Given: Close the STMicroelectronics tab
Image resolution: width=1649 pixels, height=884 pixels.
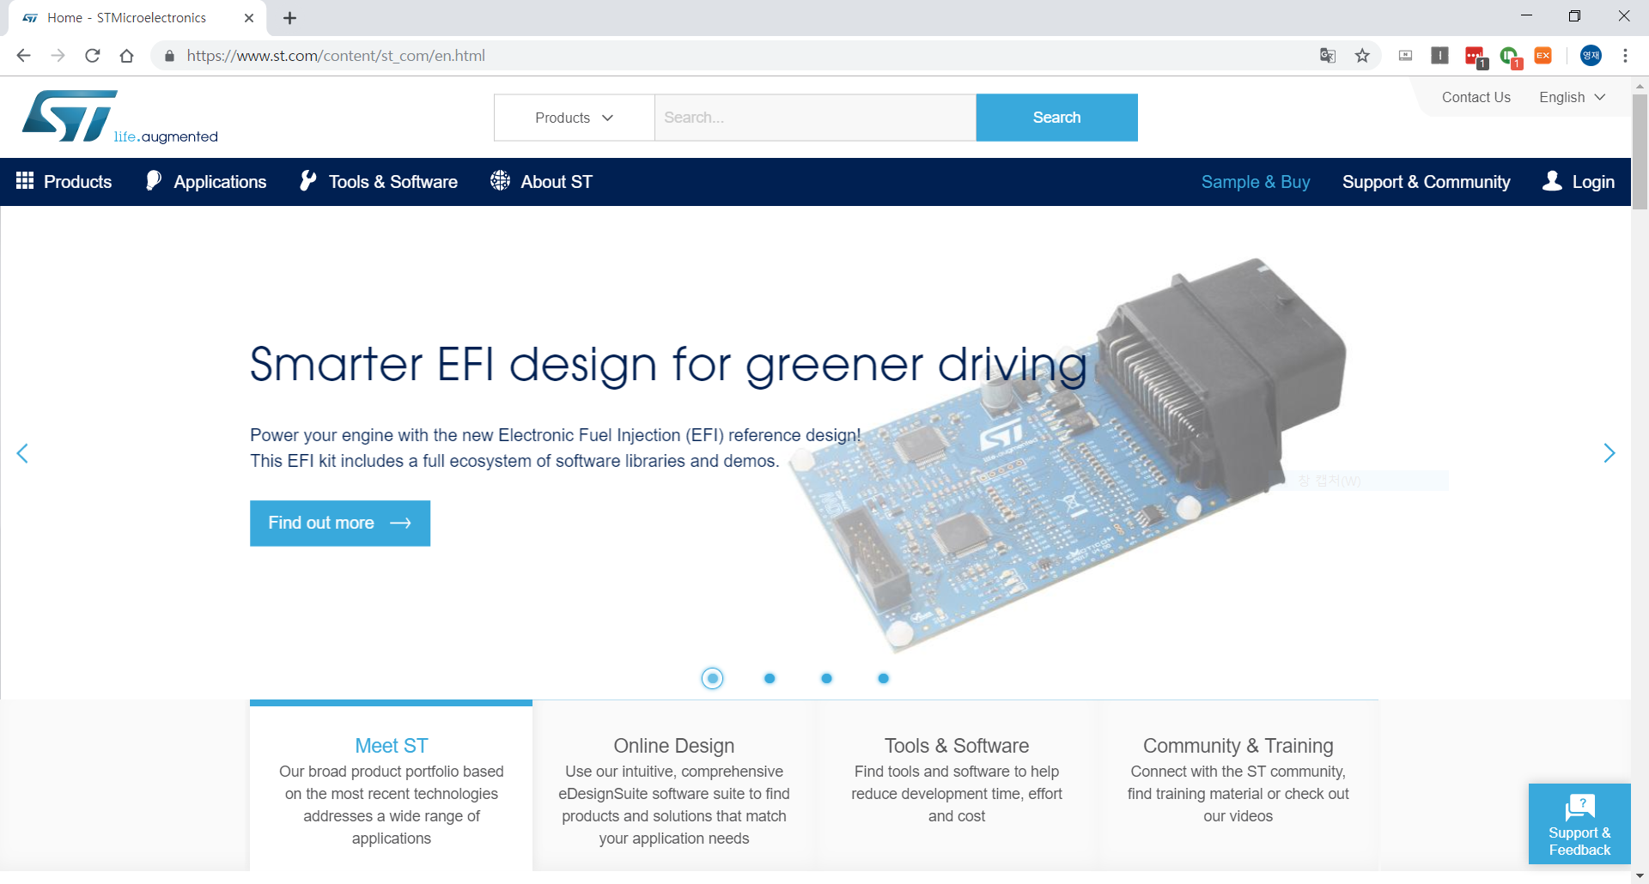Looking at the screenshot, I should 249,18.
